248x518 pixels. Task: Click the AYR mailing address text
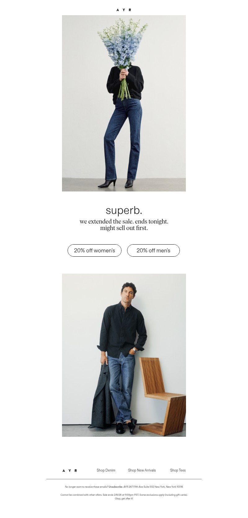[x=153, y=487]
